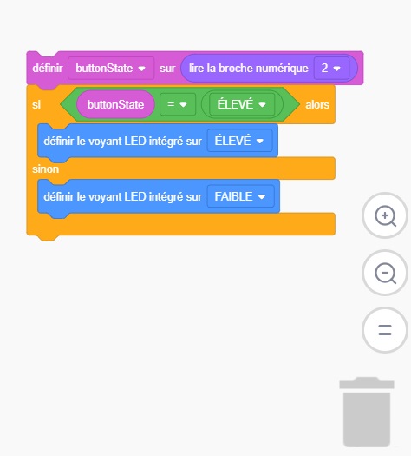Select the 'définir buttonState sur' block

47,69
